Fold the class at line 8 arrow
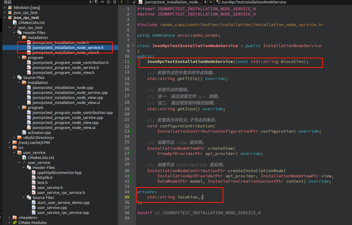 tap(133, 46)
